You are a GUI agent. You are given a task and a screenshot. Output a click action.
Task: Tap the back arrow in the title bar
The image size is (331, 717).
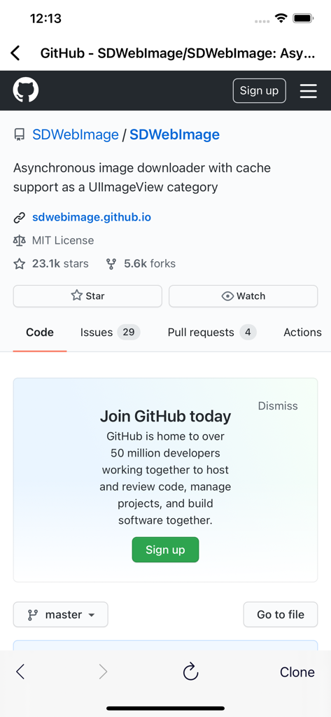tap(15, 53)
